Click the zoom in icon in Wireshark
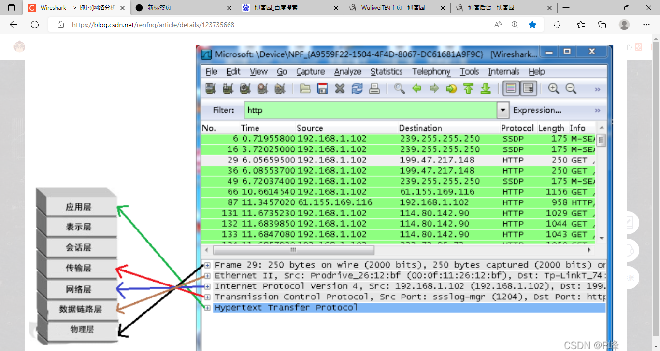The width and height of the screenshot is (660, 351). click(x=554, y=89)
